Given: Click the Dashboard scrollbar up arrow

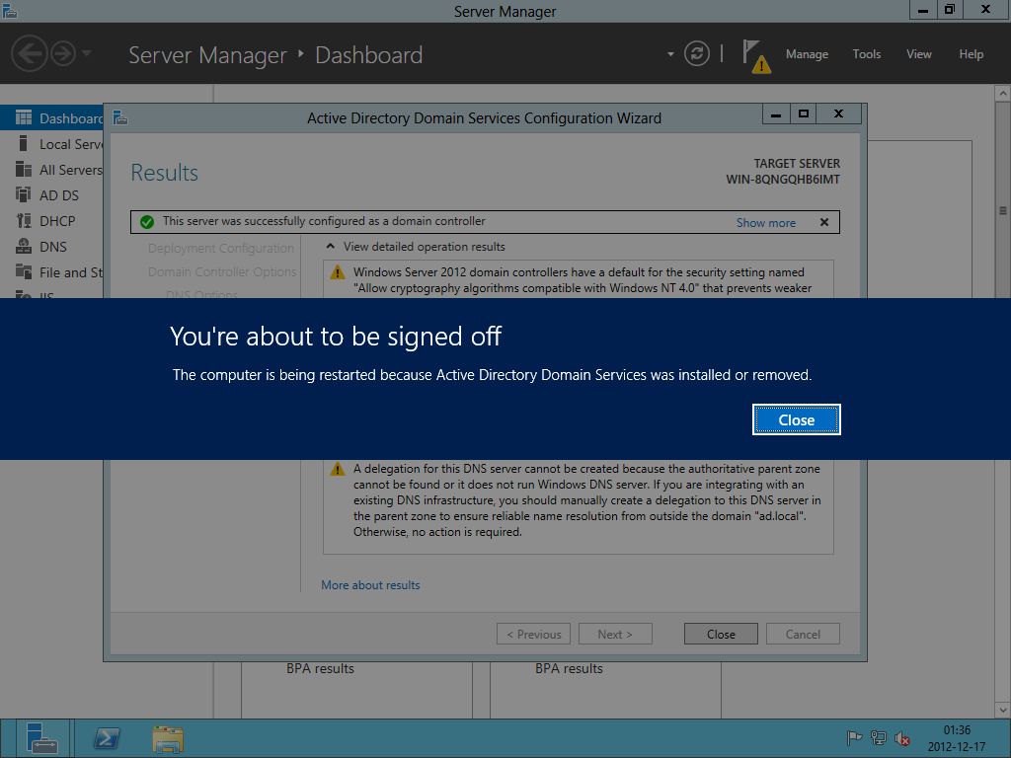Looking at the screenshot, I should 1003,94.
